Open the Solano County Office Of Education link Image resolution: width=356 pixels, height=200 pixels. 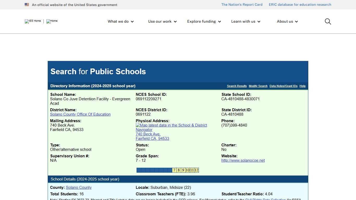coord(80,114)
